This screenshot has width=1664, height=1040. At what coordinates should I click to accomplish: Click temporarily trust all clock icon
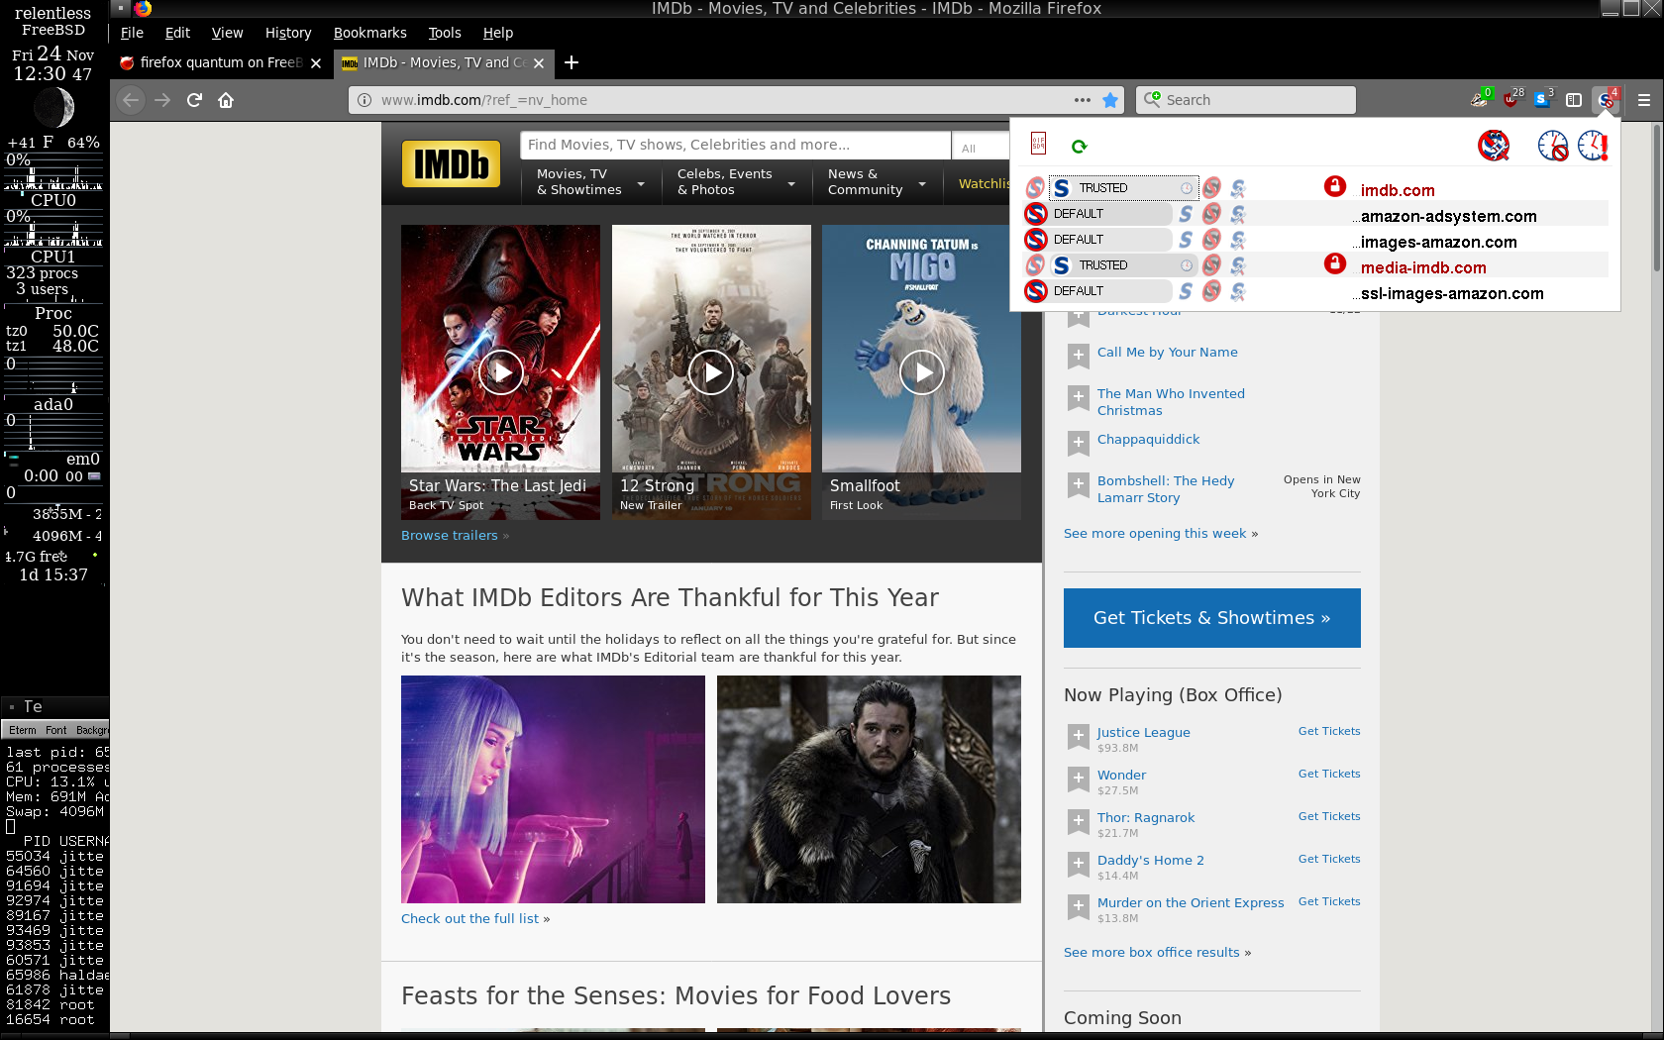click(1593, 146)
